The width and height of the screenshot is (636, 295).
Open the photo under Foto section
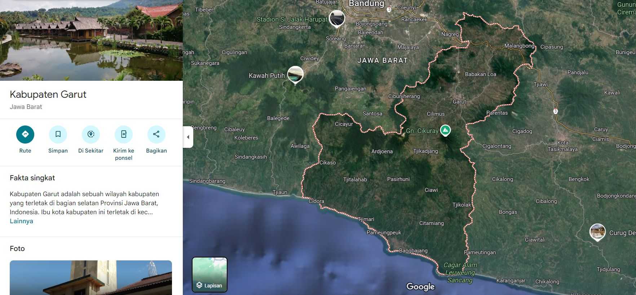91,277
